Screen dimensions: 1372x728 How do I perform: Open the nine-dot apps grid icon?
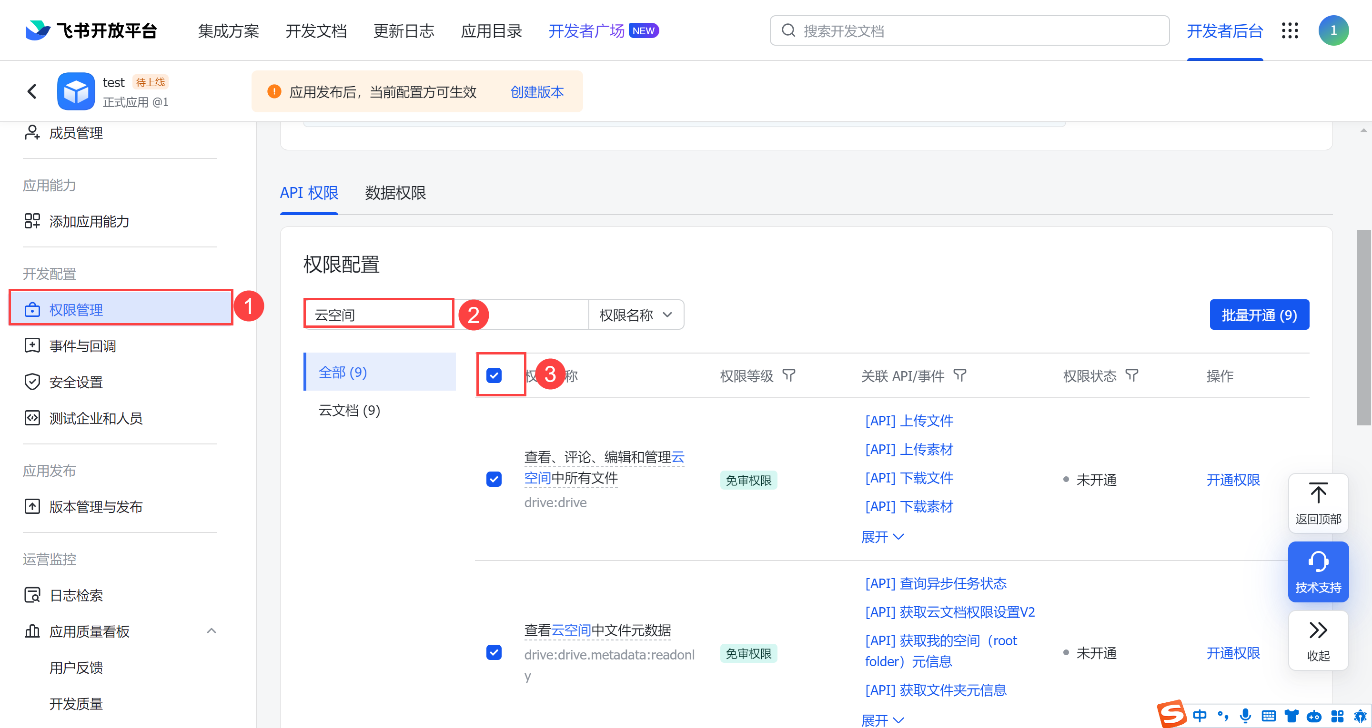click(1290, 30)
